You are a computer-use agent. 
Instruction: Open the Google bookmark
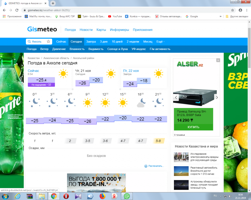click(x=192, y=16)
